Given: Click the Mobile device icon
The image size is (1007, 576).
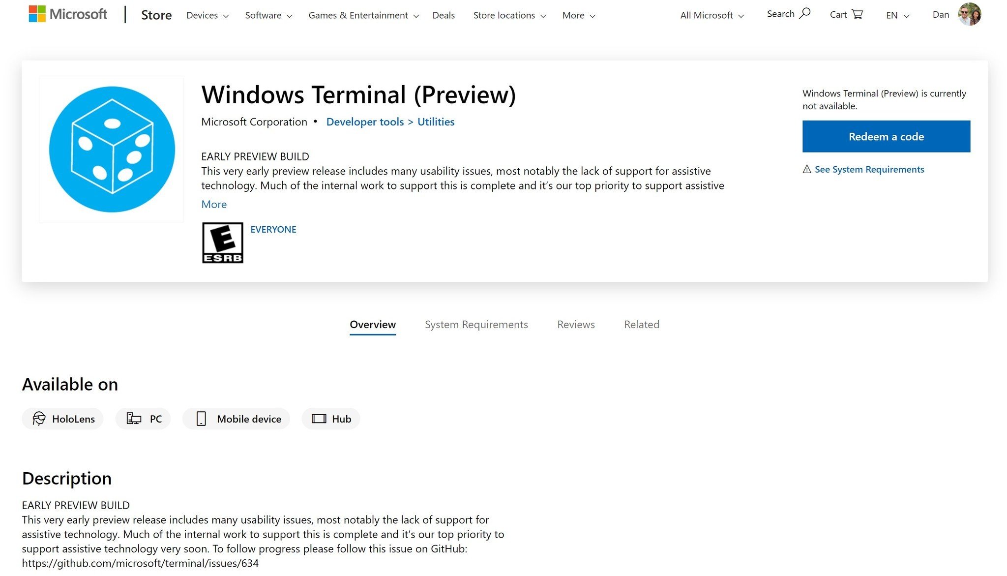Looking at the screenshot, I should 201,418.
